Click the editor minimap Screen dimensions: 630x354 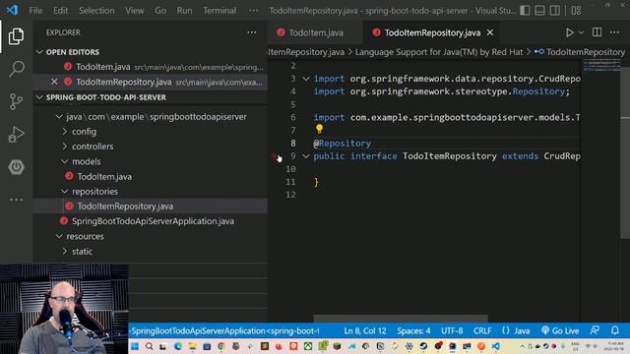coord(601,66)
